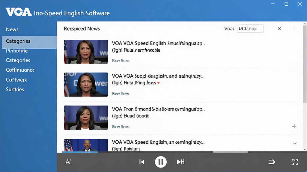The height and width of the screenshot is (172, 307).
Task: Expand the chevron on the fourth news row
Action: [295, 143]
